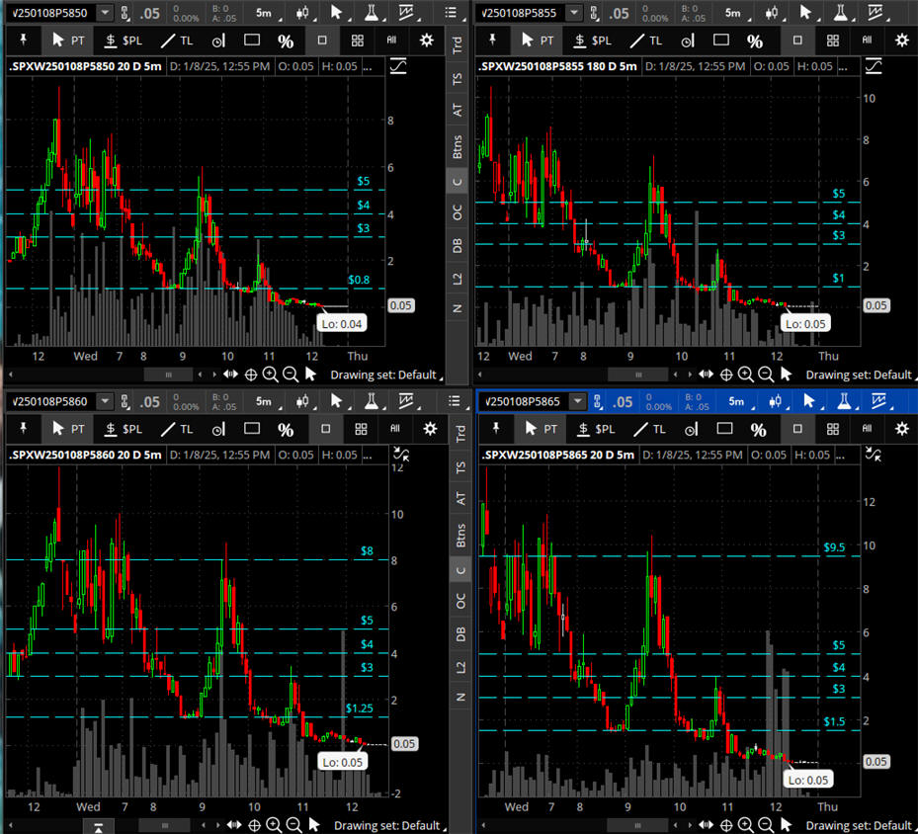
Task: Expand Drawing set Default menu under 5865 chart
Action: click(x=860, y=825)
